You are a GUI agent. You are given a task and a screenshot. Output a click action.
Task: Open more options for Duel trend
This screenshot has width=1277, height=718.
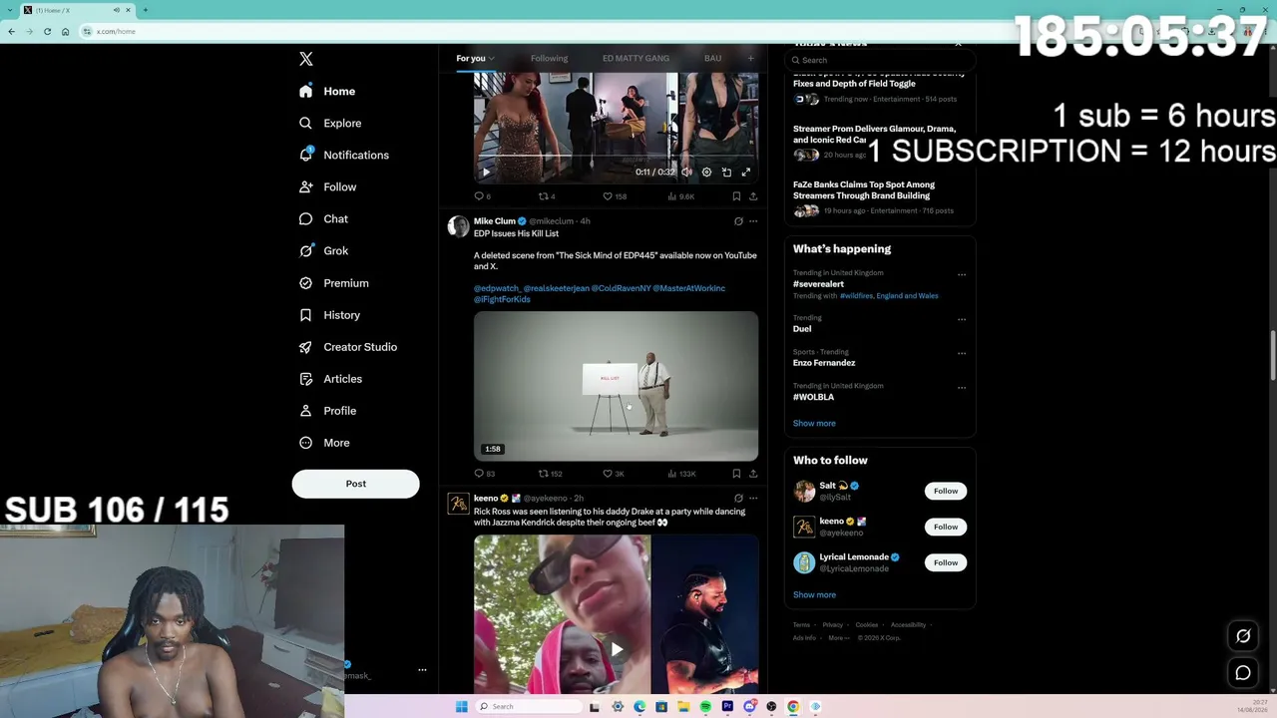point(962,319)
